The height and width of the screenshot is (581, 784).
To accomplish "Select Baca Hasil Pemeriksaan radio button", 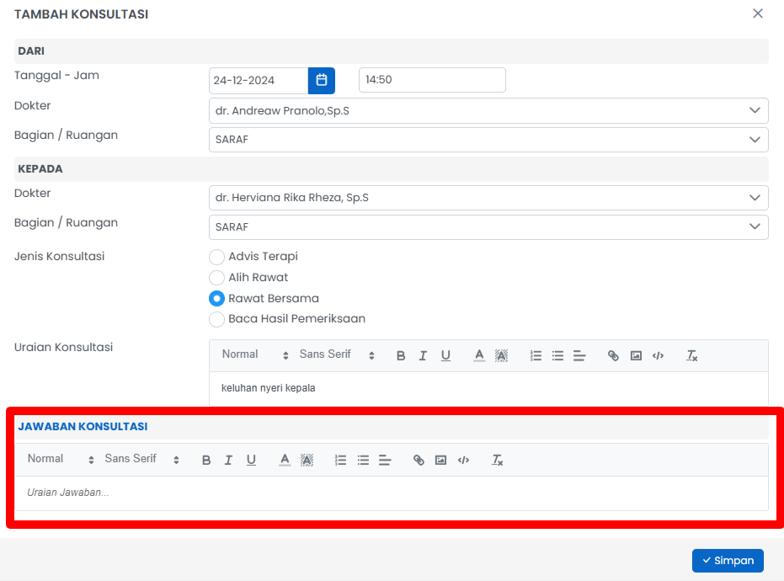I will (217, 319).
